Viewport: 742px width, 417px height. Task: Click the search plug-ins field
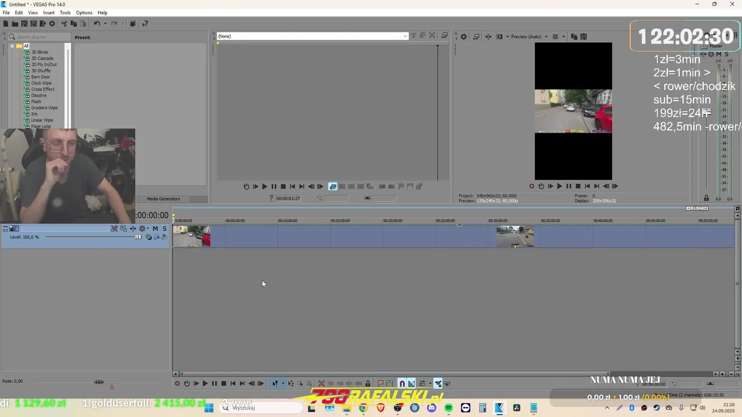coord(39,37)
